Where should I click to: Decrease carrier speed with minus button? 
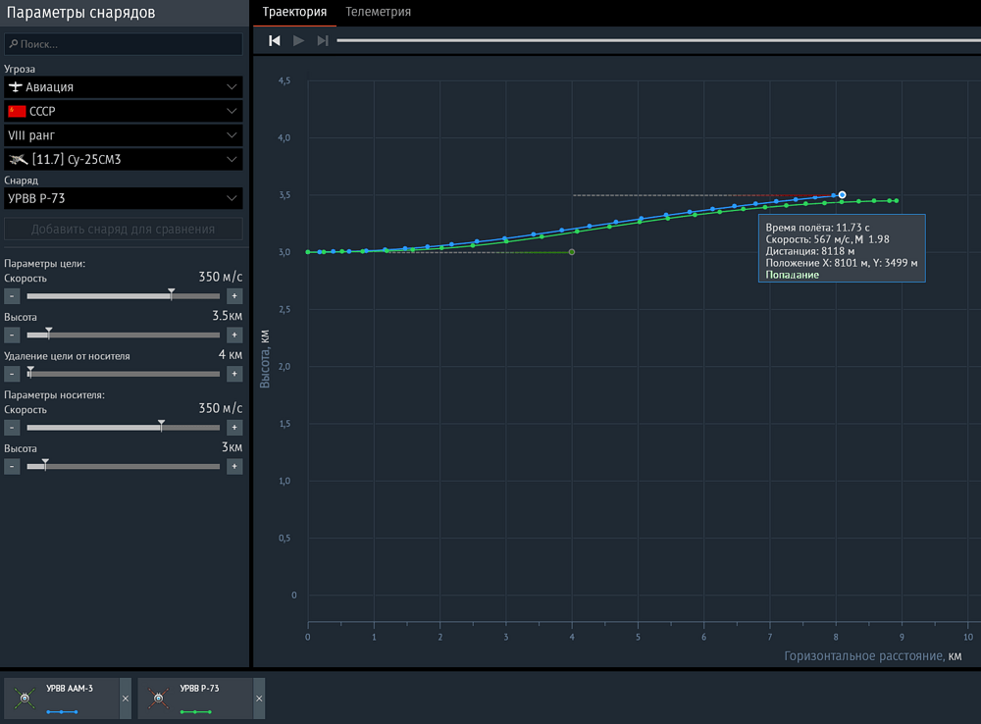point(12,428)
